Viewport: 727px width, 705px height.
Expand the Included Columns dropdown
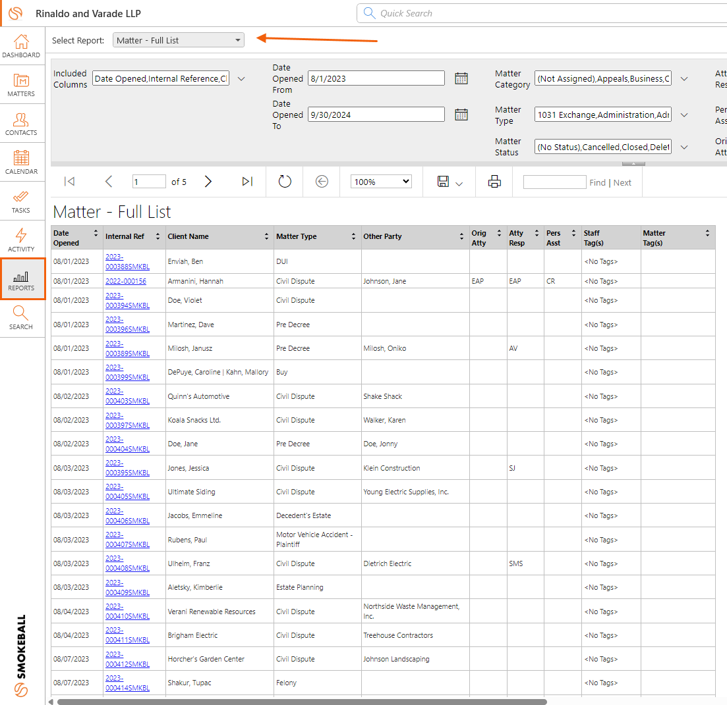coord(241,79)
